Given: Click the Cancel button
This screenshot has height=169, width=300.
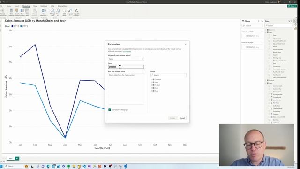Looking at the screenshot, I should pyautogui.click(x=182, y=118).
